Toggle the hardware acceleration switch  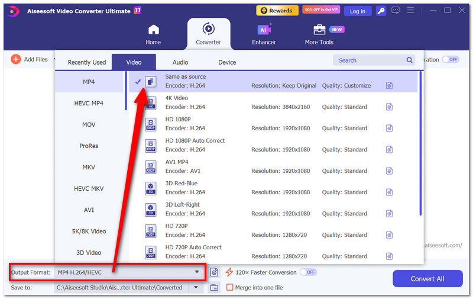pos(451,59)
